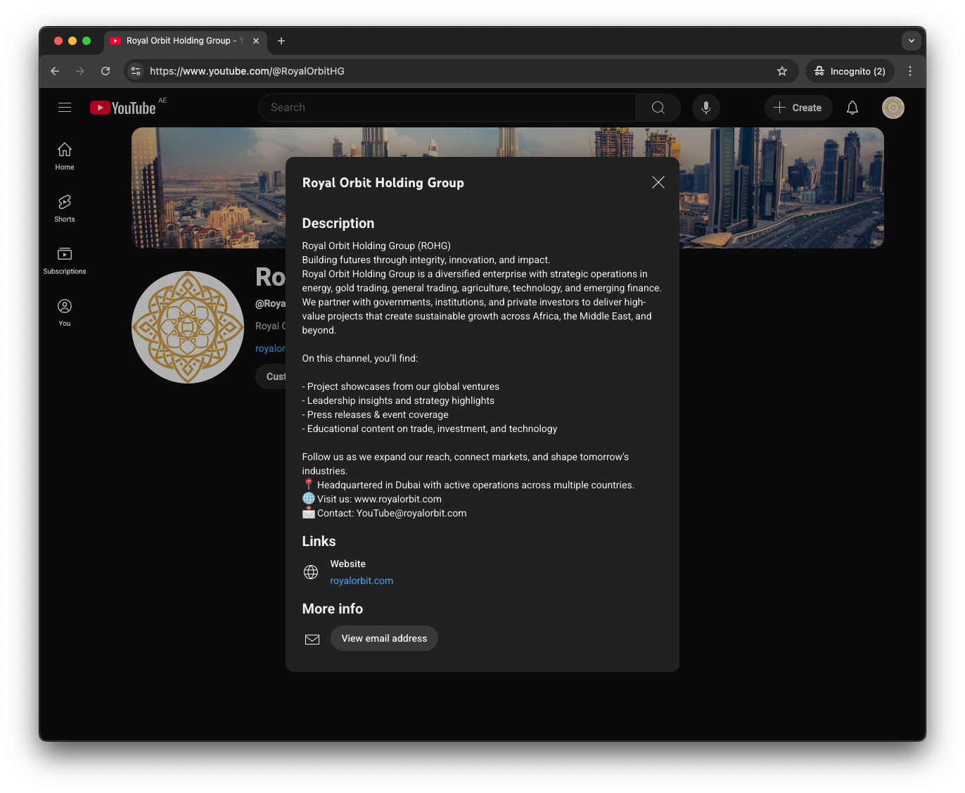This screenshot has width=965, height=793.
Task: Open the notifications bell
Action: (x=852, y=108)
